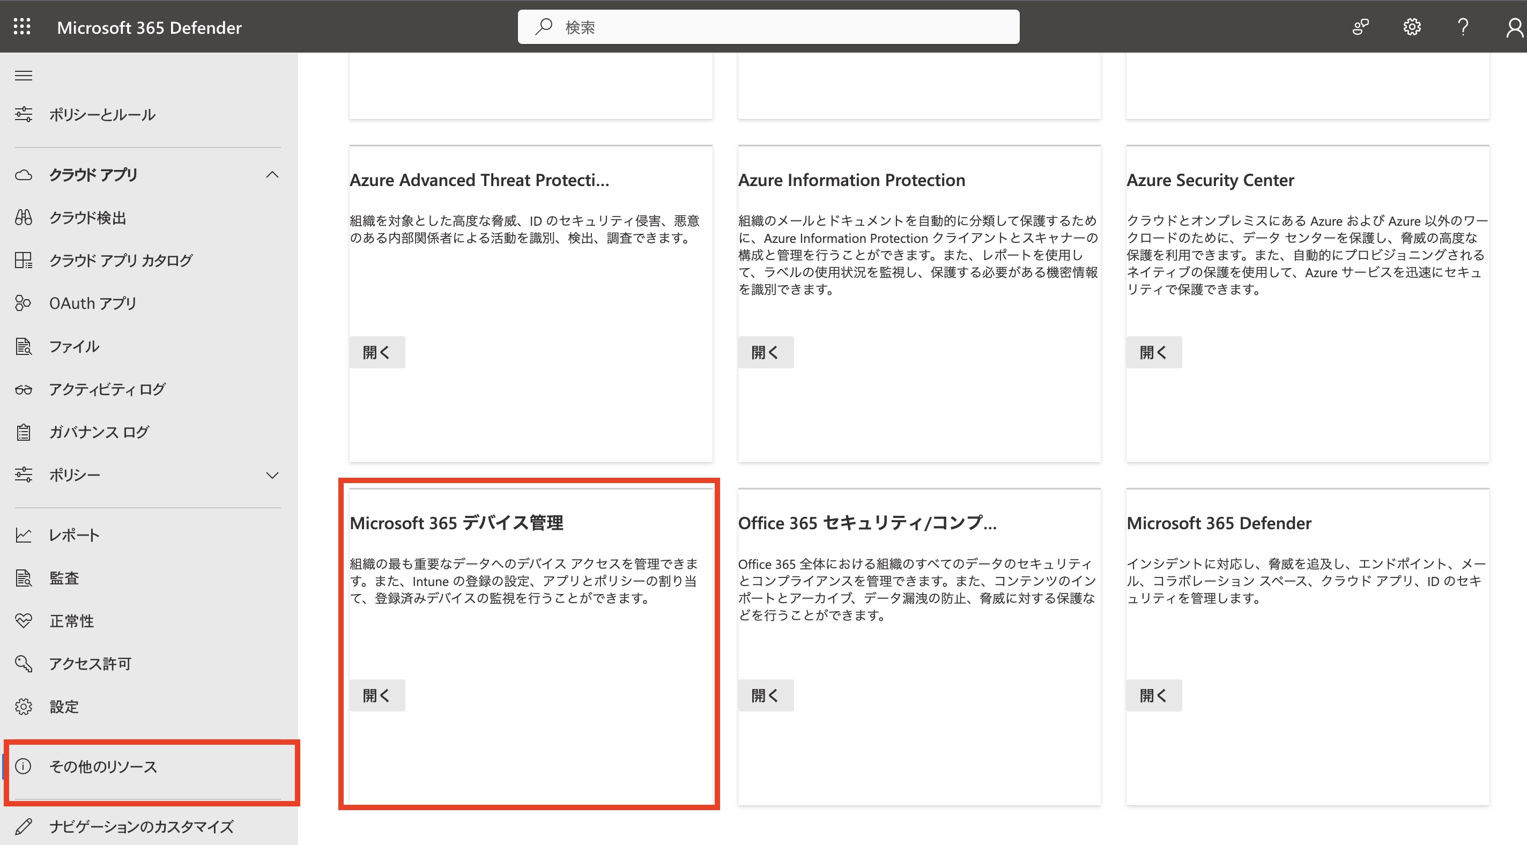This screenshot has width=1527, height=845.
Task: Click into the 検索 search field
Action: click(768, 27)
